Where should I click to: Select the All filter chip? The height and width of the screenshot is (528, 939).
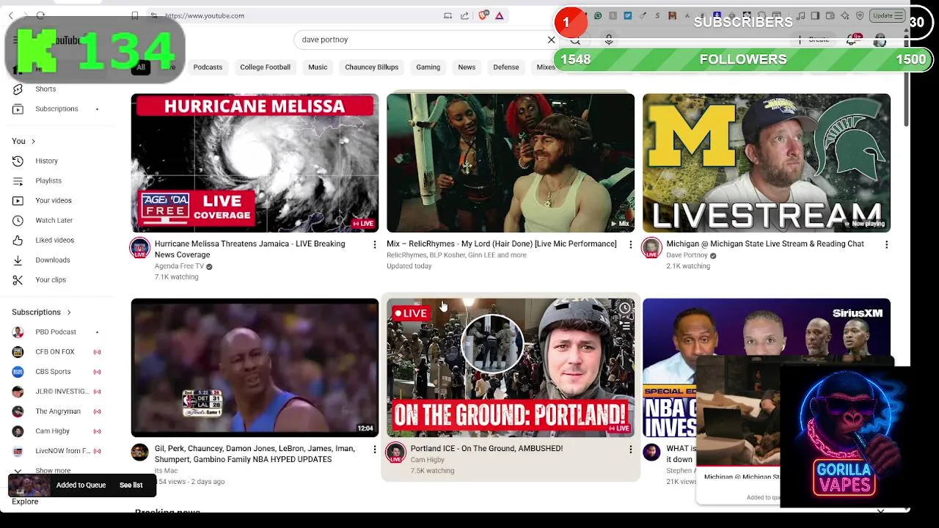[141, 67]
